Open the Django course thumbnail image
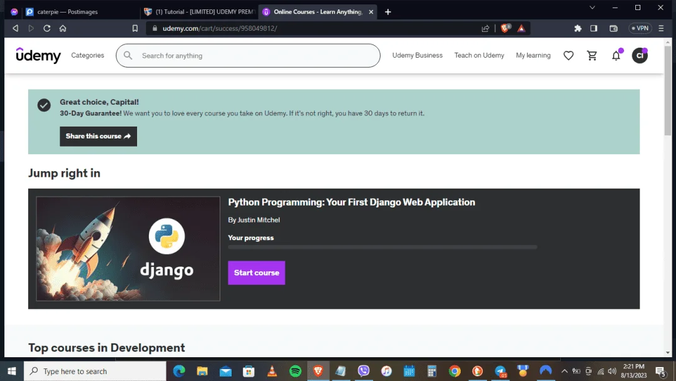Viewport: 676px width, 381px height. [x=128, y=249]
